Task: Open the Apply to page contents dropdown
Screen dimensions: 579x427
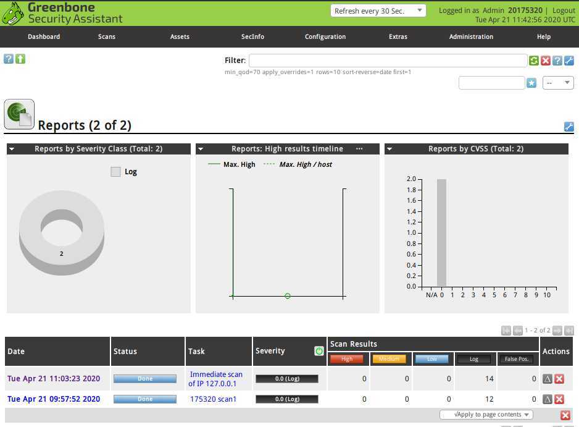Action: [486, 415]
